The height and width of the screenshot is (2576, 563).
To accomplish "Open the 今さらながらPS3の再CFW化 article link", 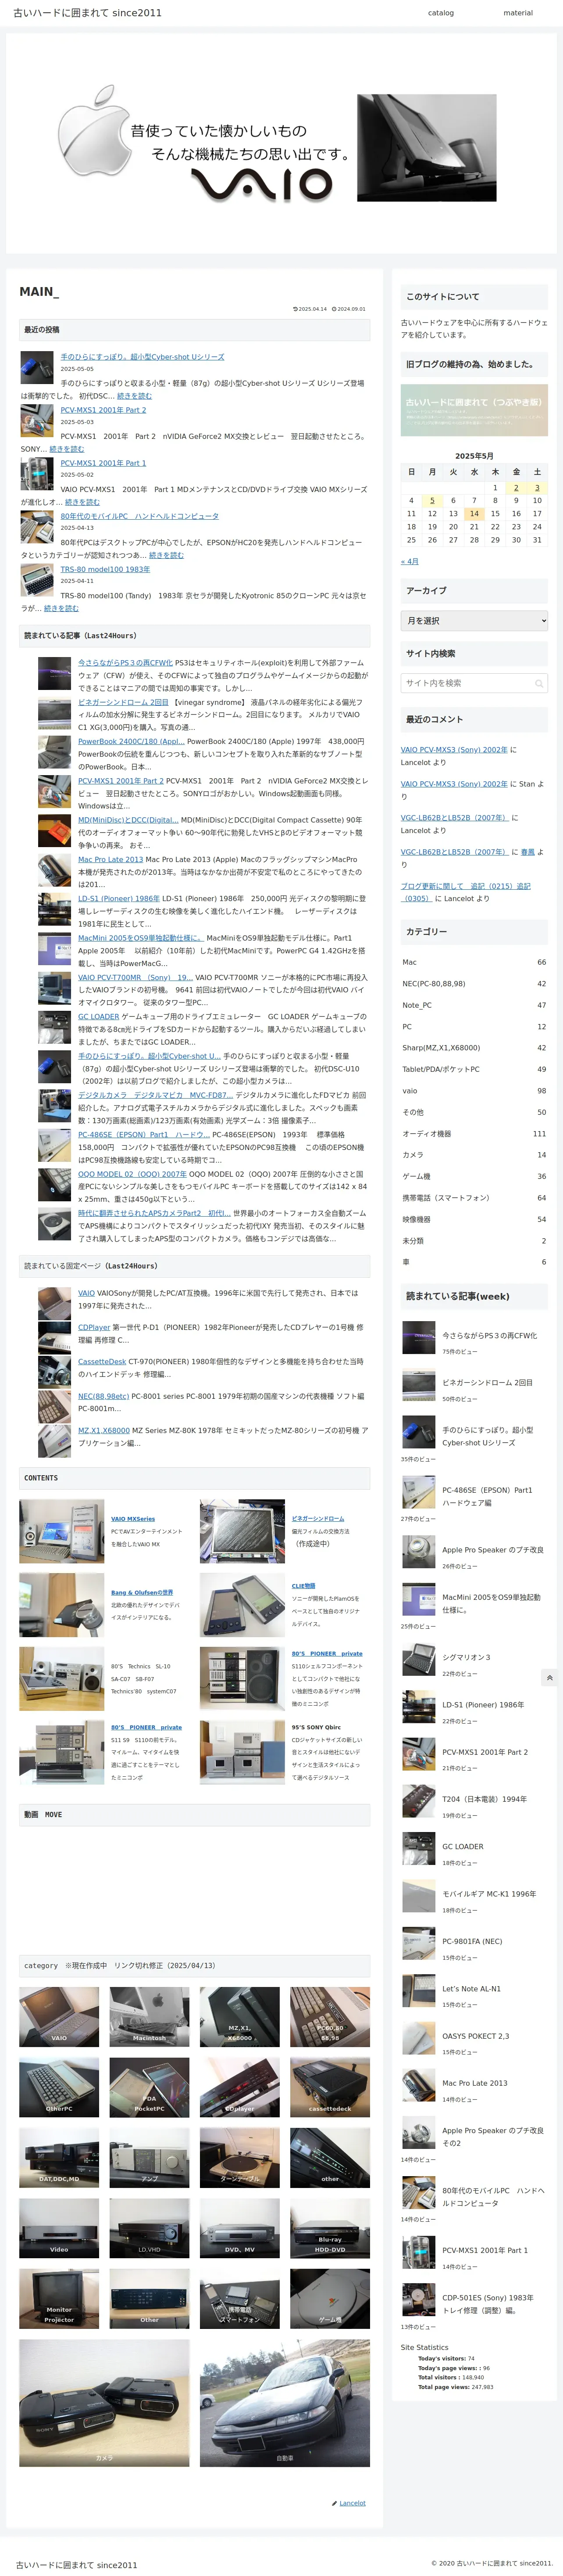I will tap(125, 663).
